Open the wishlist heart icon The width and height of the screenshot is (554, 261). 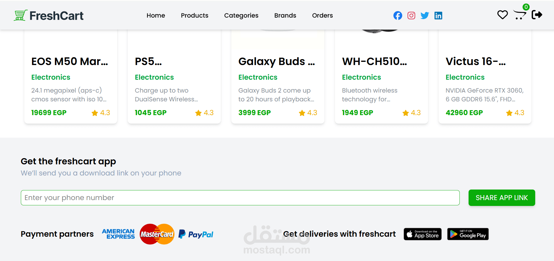tap(502, 15)
